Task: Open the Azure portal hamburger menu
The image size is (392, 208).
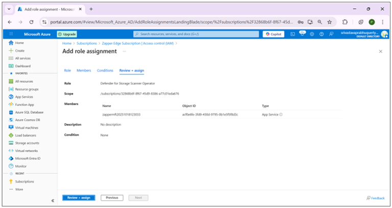Action: (11, 34)
